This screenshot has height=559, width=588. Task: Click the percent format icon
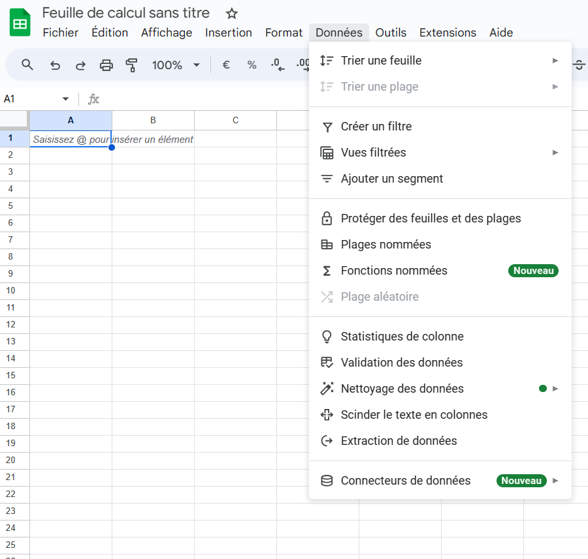[x=252, y=65]
